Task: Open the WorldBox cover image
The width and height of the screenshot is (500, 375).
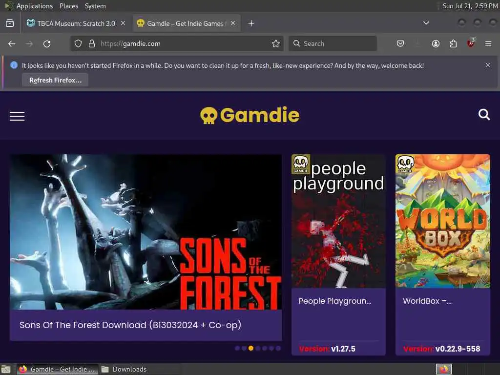Action: coord(442,221)
